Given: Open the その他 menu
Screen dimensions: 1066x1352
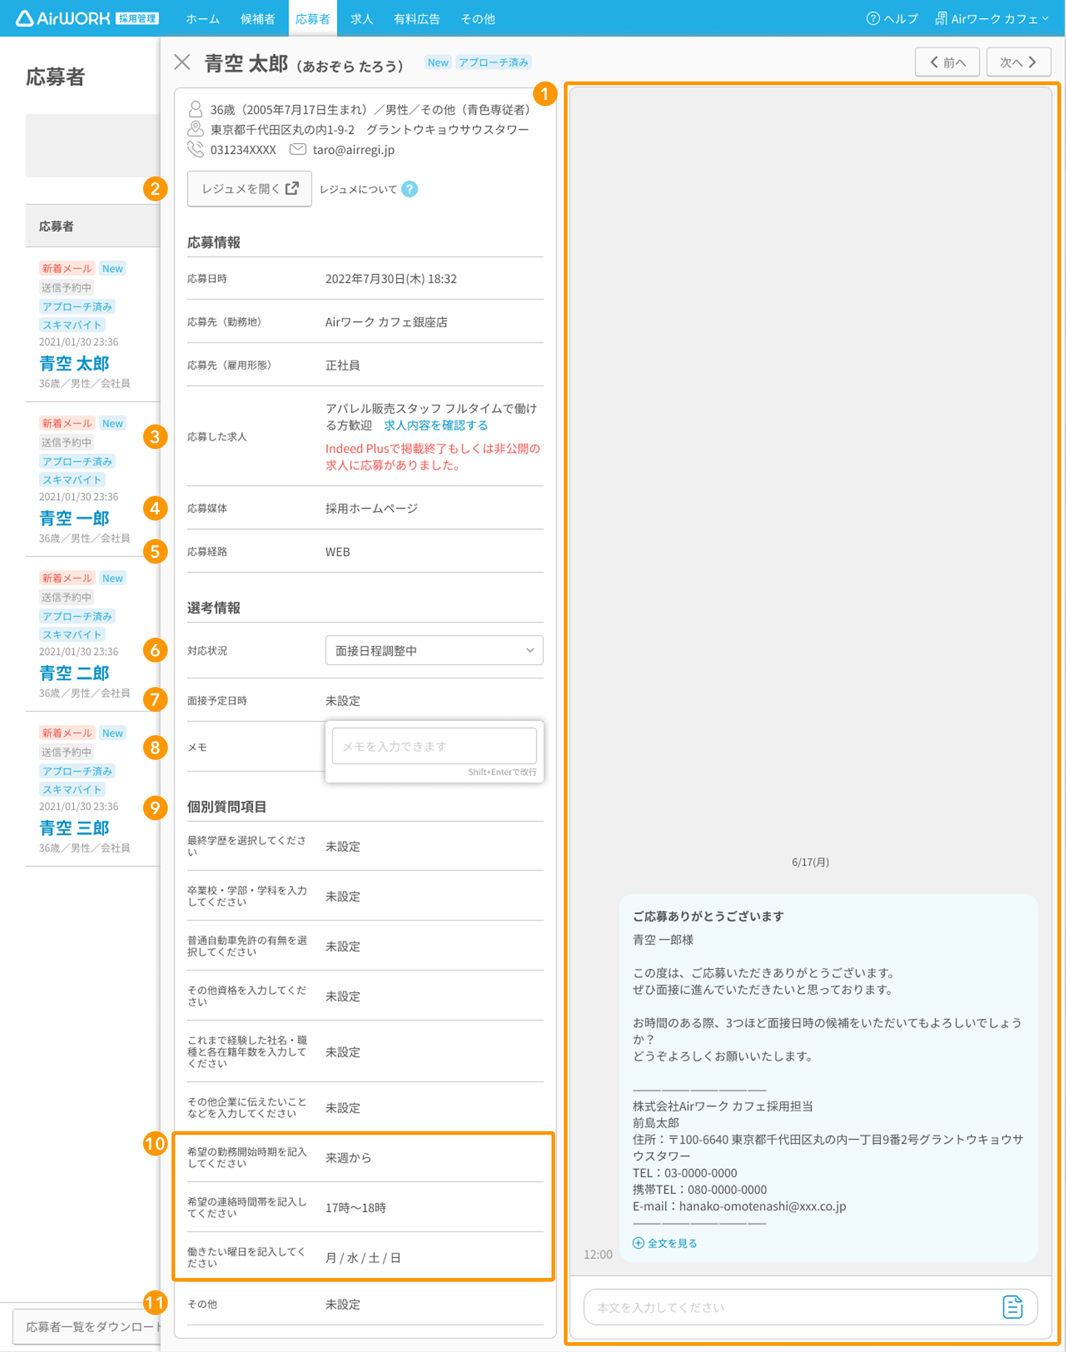Looking at the screenshot, I should click(478, 19).
